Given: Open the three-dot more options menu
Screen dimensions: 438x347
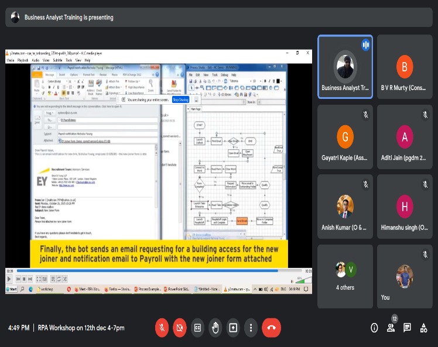Looking at the screenshot, I should [x=251, y=328].
